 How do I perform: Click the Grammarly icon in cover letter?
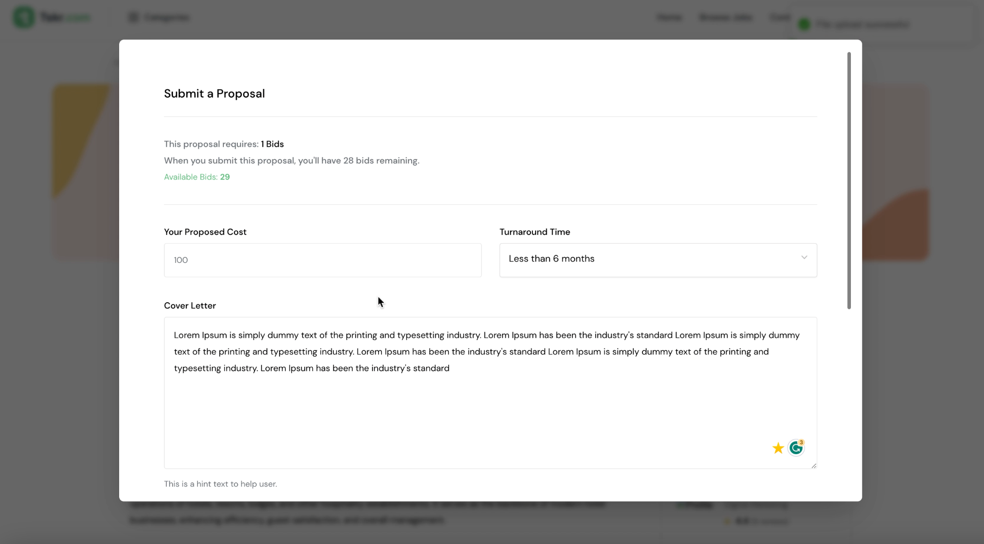796,447
